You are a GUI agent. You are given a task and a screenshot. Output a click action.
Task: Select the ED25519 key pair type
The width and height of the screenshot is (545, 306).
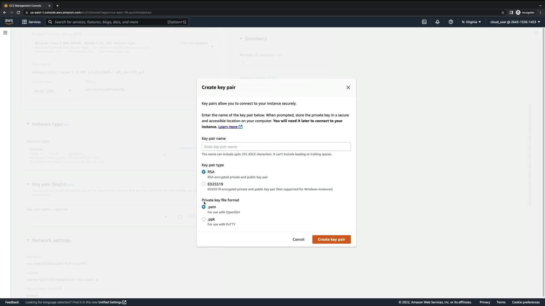click(x=204, y=184)
